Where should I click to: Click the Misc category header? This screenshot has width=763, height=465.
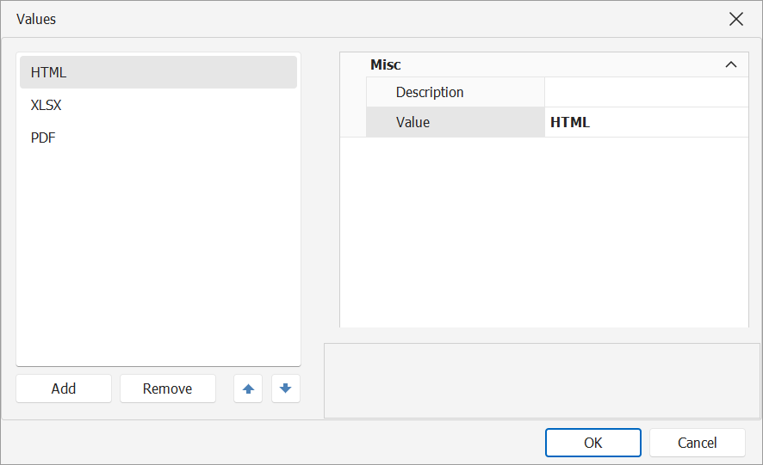pyautogui.click(x=386, y=64)
